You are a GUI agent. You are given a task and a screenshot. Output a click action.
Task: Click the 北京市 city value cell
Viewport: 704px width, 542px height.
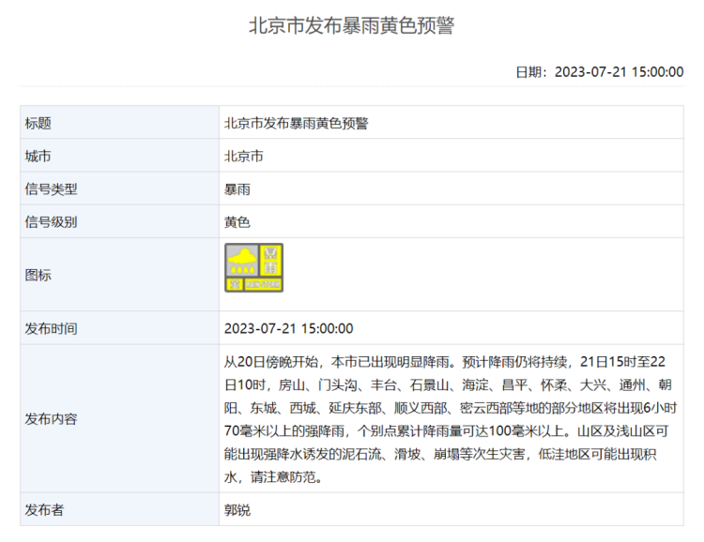pos(243,156)
